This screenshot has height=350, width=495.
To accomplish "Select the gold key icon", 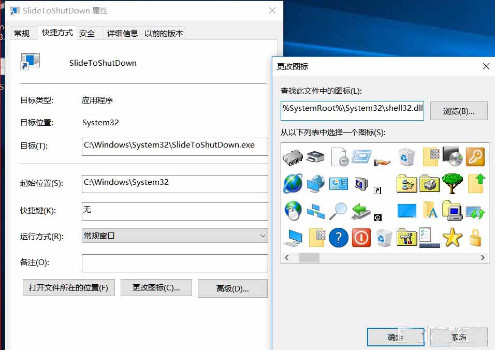I will click(x=475, y=156).
